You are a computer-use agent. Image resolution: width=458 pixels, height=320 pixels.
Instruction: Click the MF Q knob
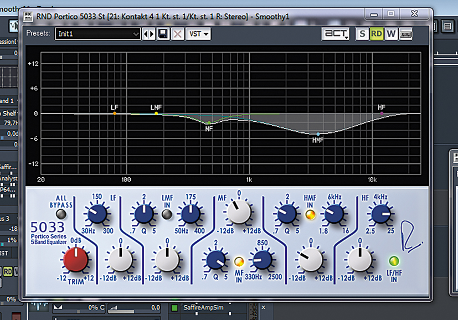point(215,260)
